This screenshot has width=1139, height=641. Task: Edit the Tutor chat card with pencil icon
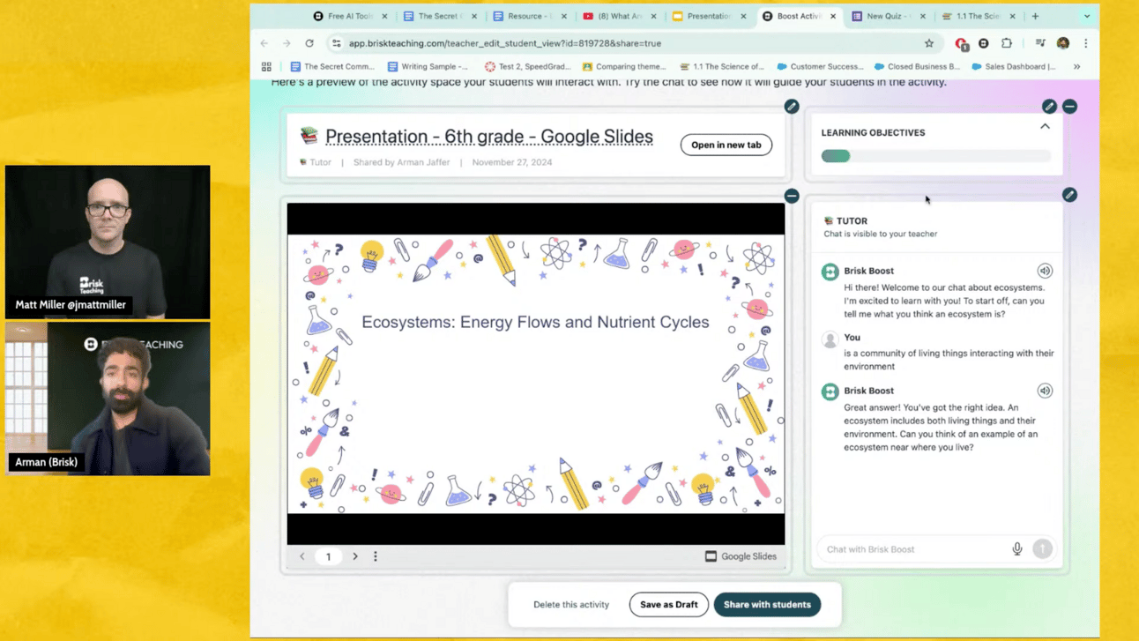[1069, 195]
